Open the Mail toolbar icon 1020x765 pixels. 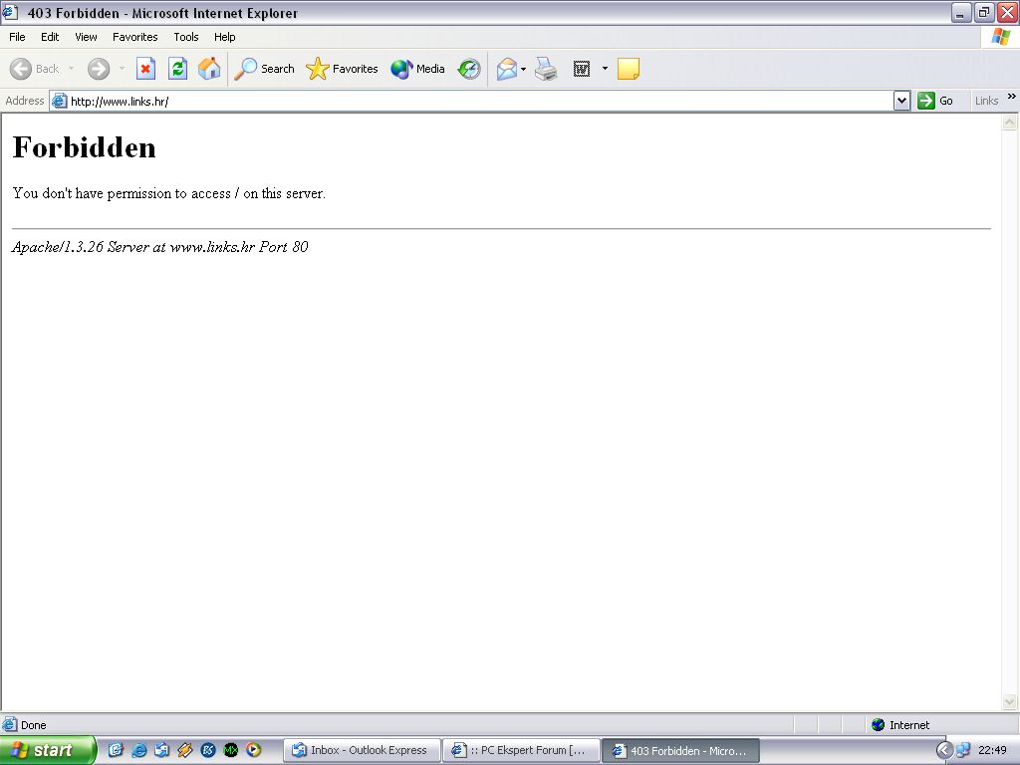tap(507, 69)
